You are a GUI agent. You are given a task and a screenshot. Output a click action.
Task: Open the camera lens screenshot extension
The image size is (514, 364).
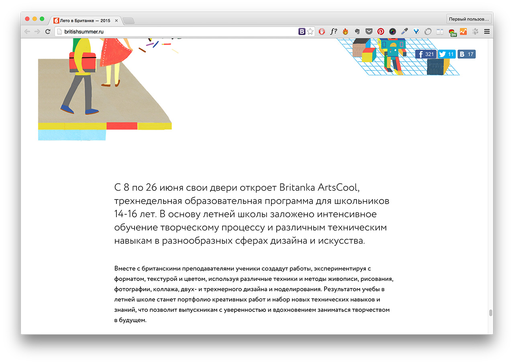point(392,31)
